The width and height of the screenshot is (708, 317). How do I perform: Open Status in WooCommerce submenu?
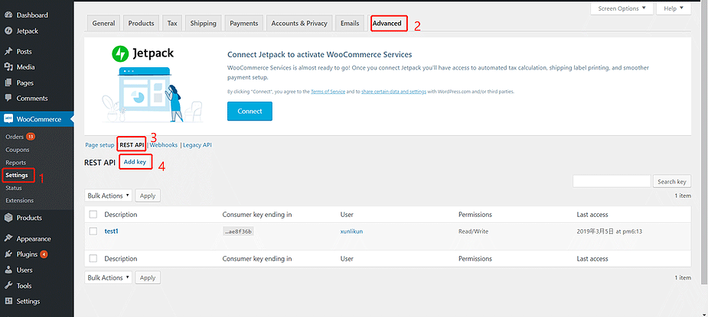click(x=14, y=188)
